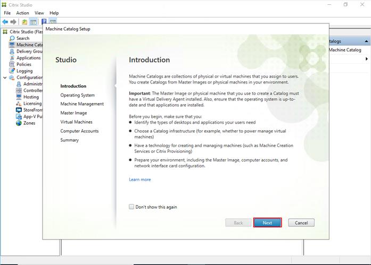Image resolution: width=371 pixels, height=265 pixels.
Task: Click the Citrix Studio root node icon
Action: 5,32
